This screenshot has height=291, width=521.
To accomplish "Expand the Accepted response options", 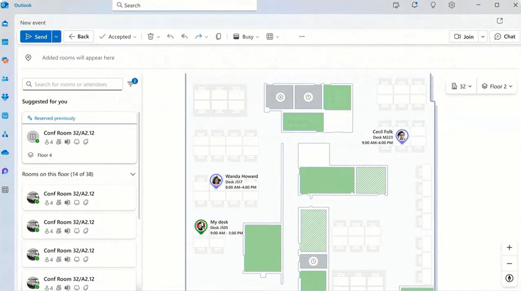I will click(x=135, y=36).
